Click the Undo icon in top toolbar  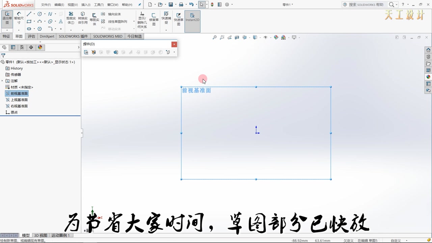tap(191, 4)
